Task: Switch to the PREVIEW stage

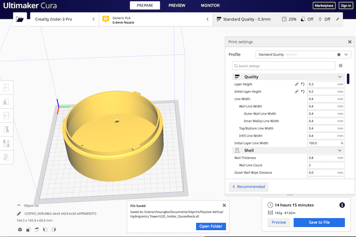Action: point(177,5)
